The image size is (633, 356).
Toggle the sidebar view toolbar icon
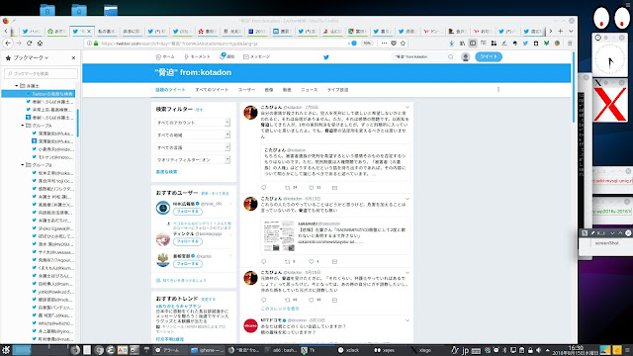(473, 44)
